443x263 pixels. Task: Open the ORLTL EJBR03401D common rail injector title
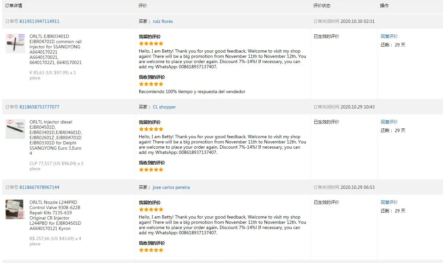click(x=55, y=49)
